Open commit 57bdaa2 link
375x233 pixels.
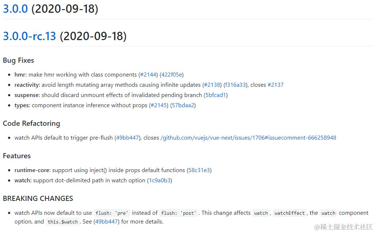[x=183, y=105]
